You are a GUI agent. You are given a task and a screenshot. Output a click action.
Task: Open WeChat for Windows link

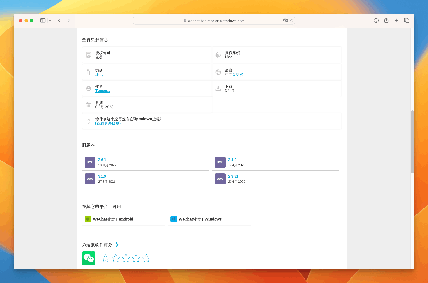(x=200, y=219)
